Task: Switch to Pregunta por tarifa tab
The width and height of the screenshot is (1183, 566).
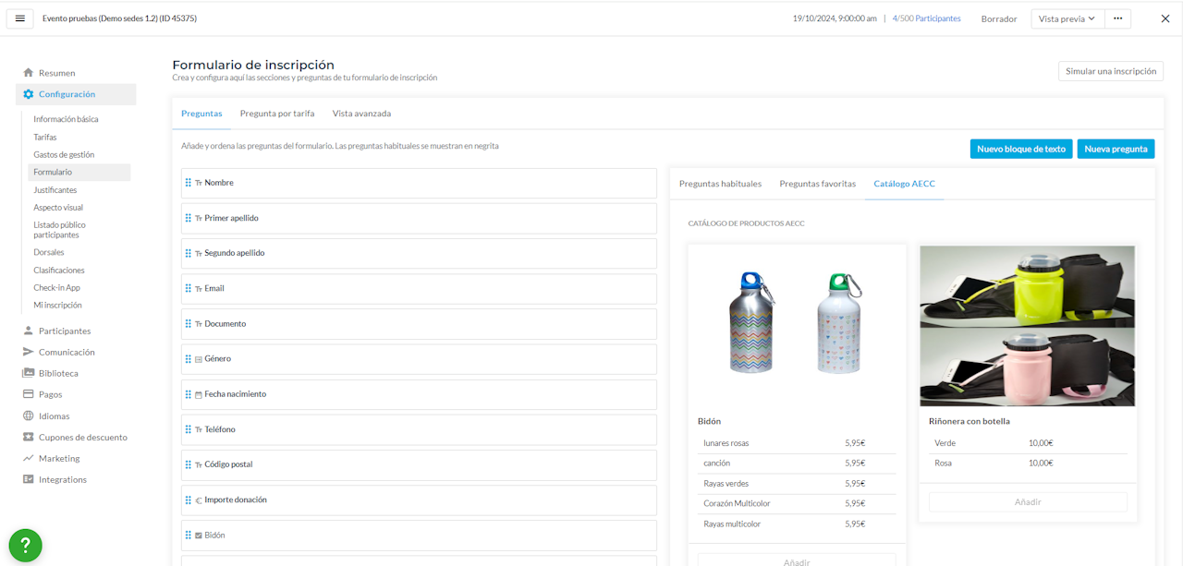Action: click(277, 114)
